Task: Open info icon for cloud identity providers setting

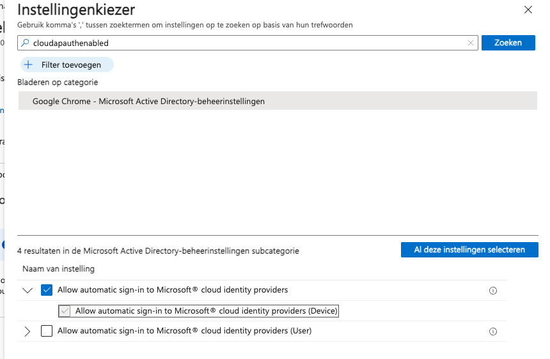Action: (x=493, y=291)
